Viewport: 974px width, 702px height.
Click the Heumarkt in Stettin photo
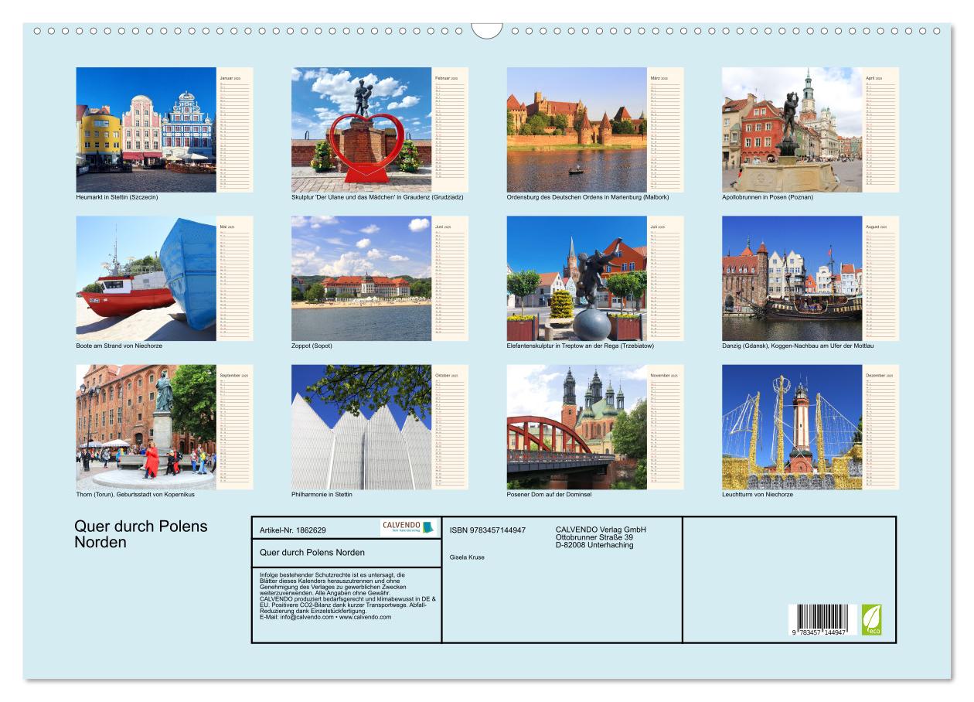pyautogui.click(x=146, y=130)
